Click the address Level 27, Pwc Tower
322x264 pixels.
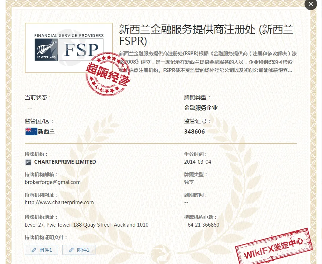pos(86,225)
